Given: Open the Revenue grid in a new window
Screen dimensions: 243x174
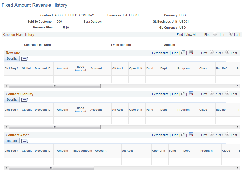Looking at the screenshot, I should click(183, 53).
